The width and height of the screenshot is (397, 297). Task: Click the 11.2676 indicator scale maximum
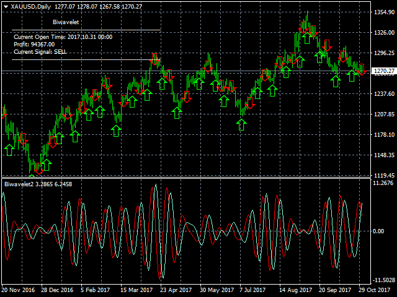pyautogui.click(x=383, y=183)
